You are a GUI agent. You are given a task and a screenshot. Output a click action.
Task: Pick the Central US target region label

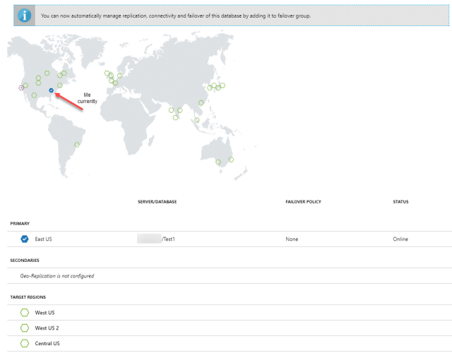[47, 343]
